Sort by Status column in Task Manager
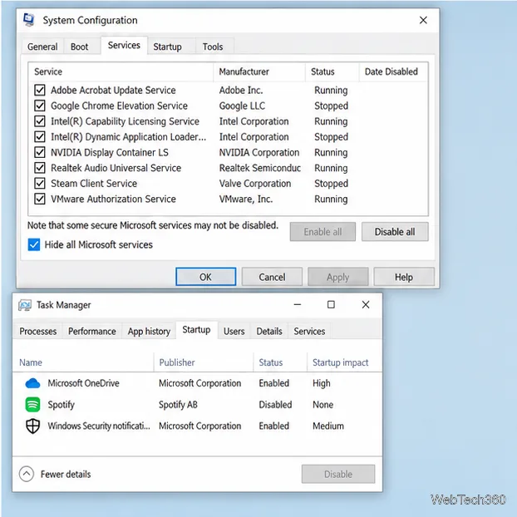 [280, 362]
